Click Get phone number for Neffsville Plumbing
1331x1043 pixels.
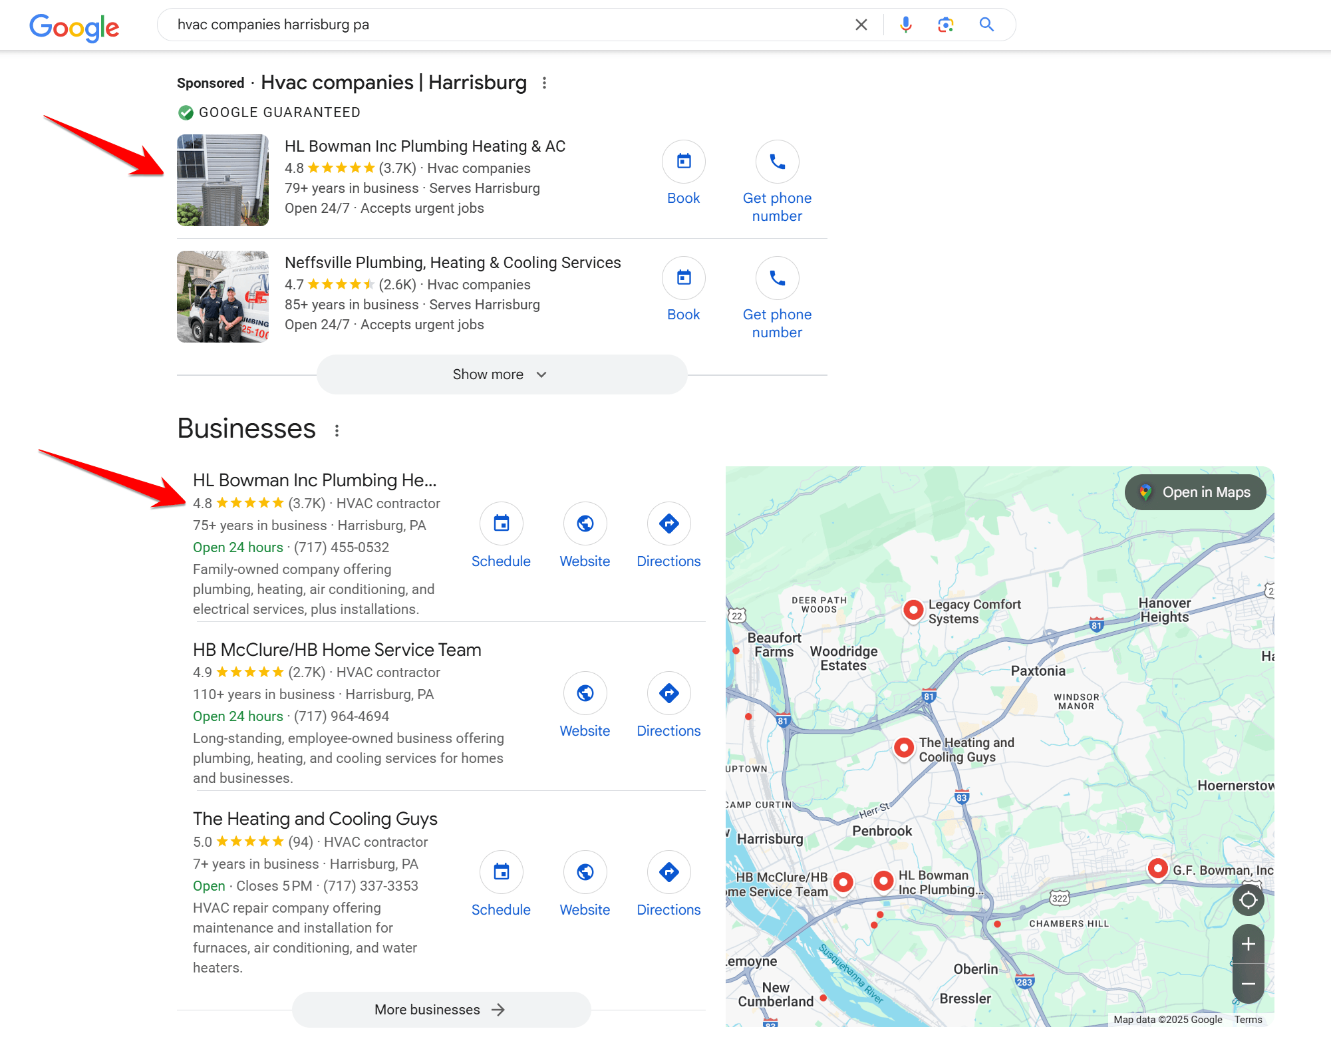pos(777,323)
